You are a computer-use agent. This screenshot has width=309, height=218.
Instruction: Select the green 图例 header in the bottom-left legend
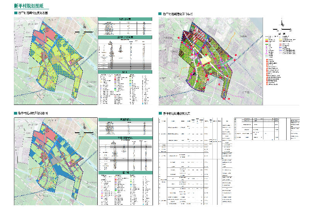[x=126, y=172]
